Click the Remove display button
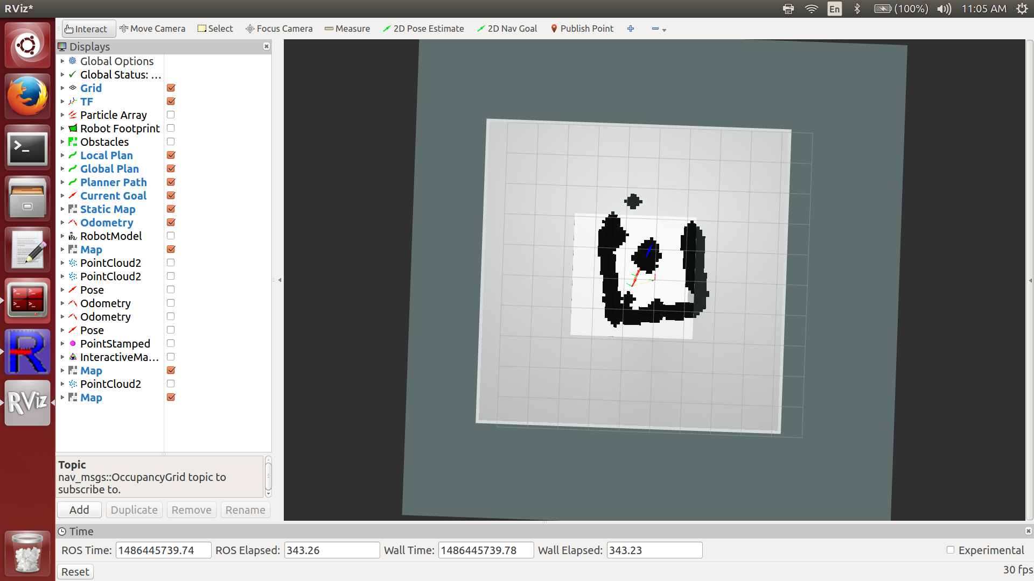 tap(191, 510)
